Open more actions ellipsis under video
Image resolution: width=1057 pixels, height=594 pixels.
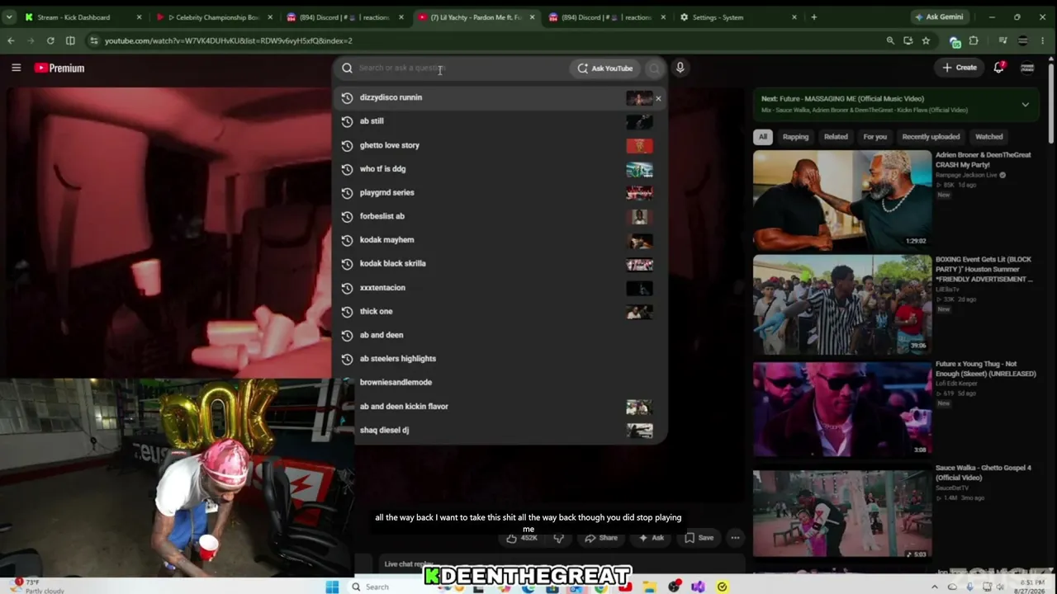[735, 538]
